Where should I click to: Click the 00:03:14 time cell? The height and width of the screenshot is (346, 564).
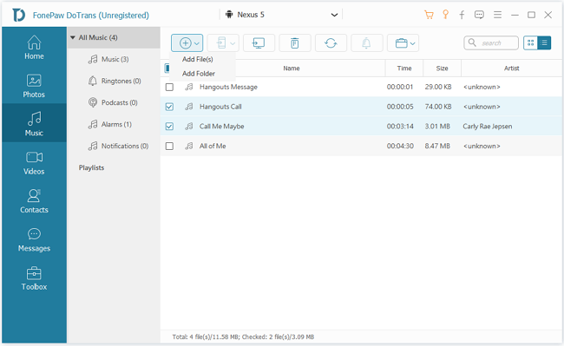coord(400,127)
